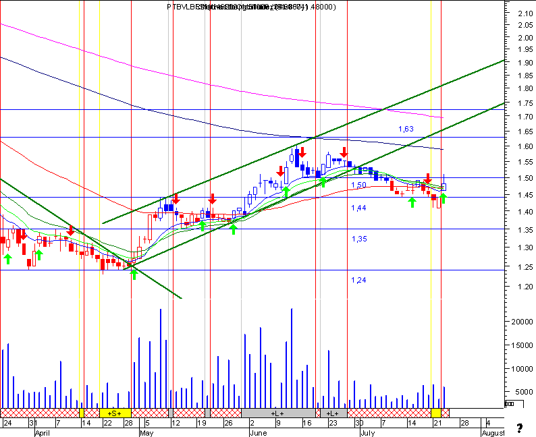Screen dimensions: 536x437
Task: Click the 1,63 resistance level label
Action: pyautogui.click(x=406, y=129)
